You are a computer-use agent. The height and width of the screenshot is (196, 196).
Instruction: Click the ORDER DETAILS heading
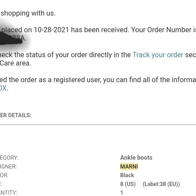(x=16, y=115)
